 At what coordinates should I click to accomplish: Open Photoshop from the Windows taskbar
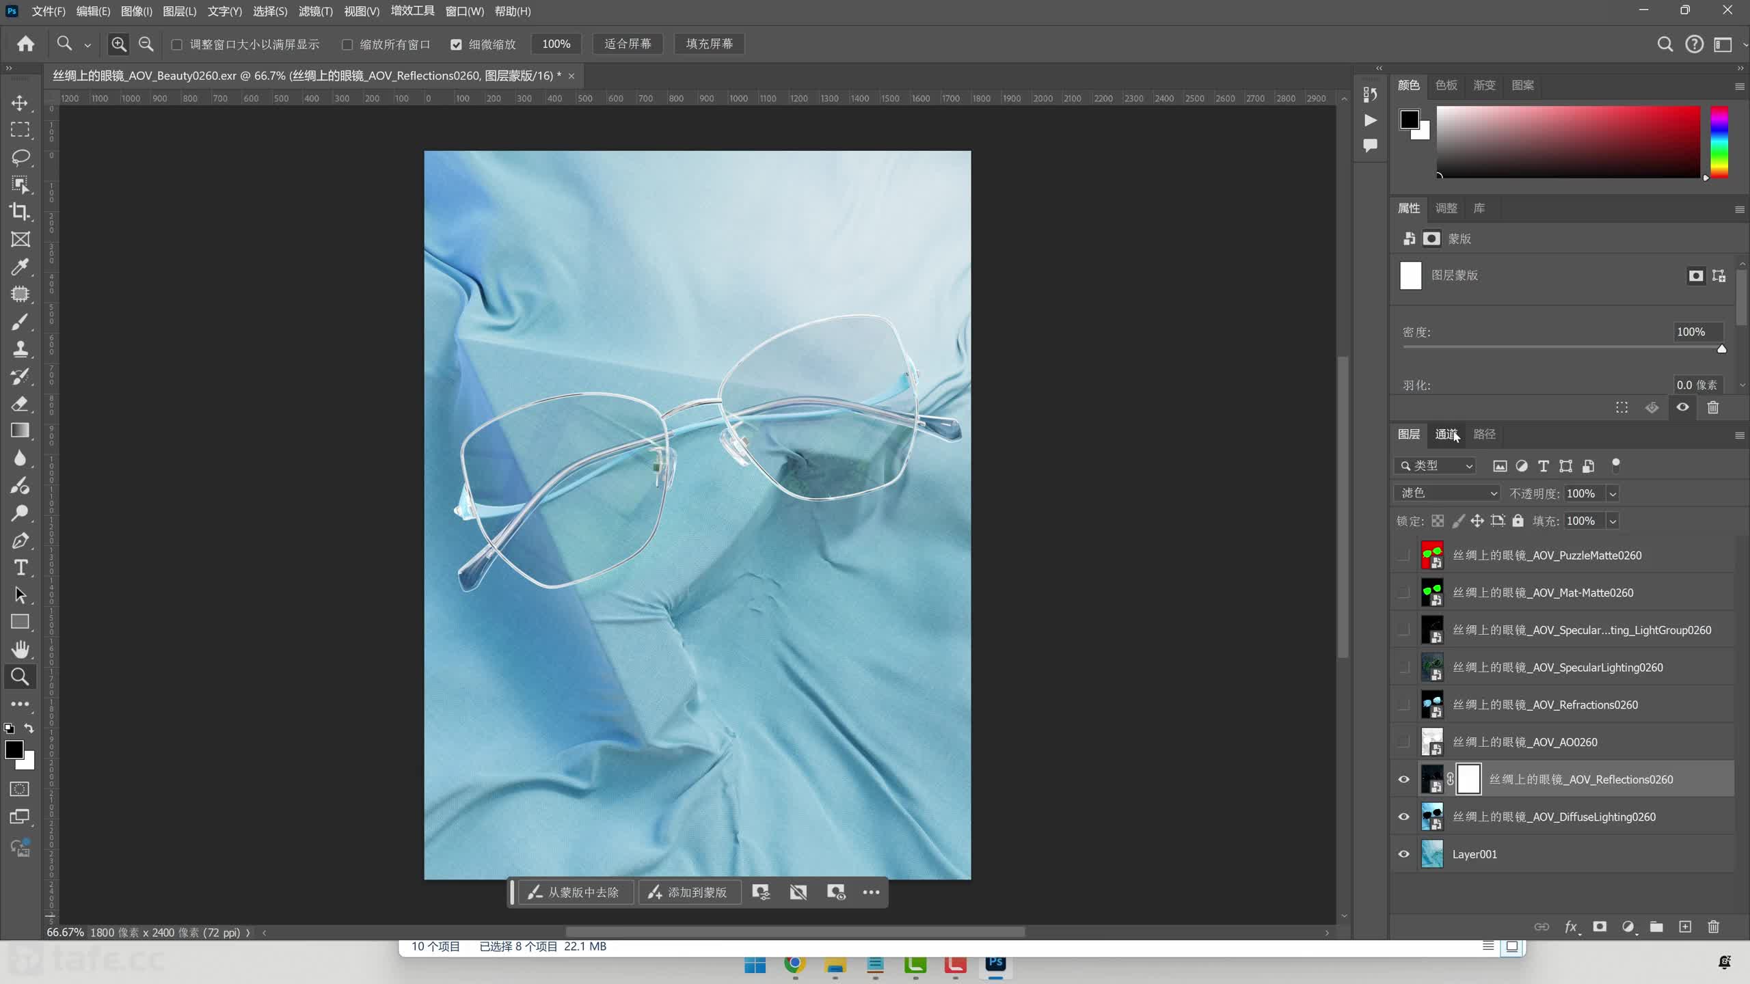(x=995, y=963)
